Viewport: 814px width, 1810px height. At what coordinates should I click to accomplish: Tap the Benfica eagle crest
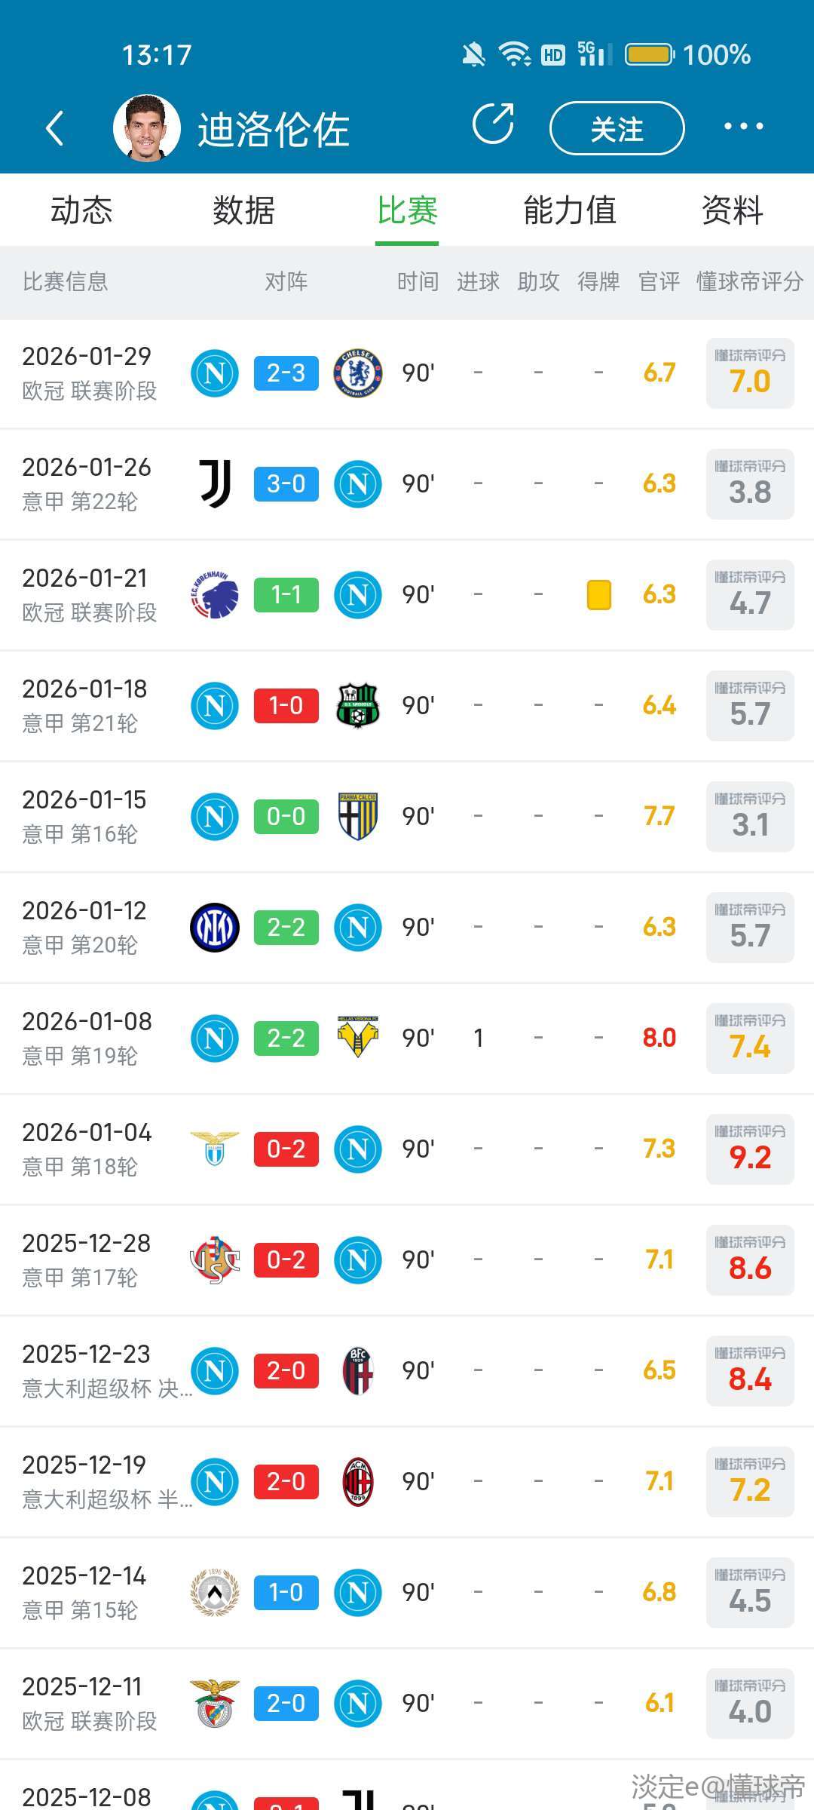(215, 1703)
